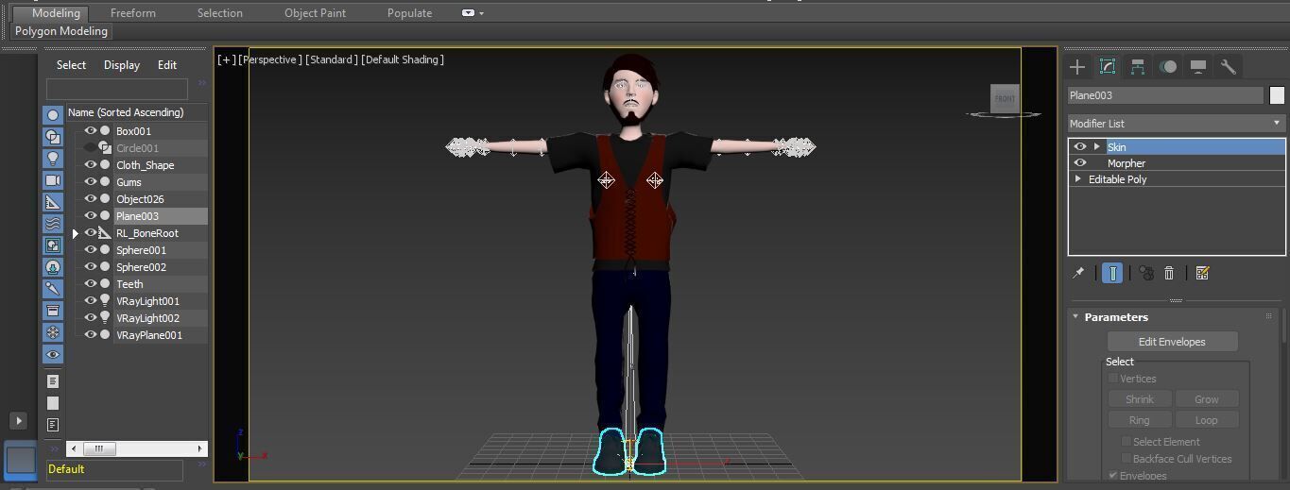Screen dimensions: 1290x490
Task: Expand the RL_BoneRoot hierarchy
Action: coord(76,233)
